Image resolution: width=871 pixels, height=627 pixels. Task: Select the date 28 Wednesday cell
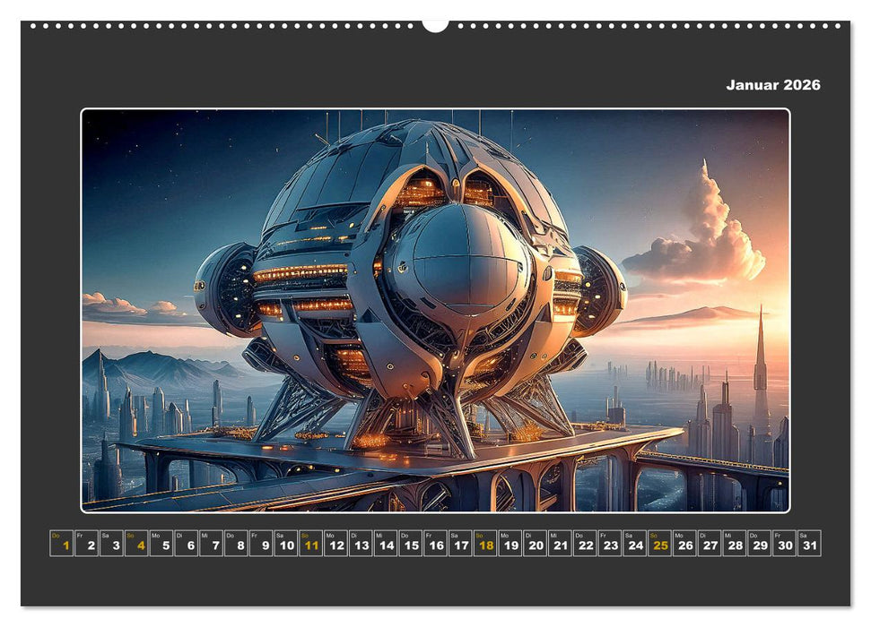pos(733,543)
